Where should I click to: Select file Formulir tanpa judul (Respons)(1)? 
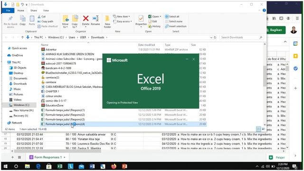coord(65,110)
